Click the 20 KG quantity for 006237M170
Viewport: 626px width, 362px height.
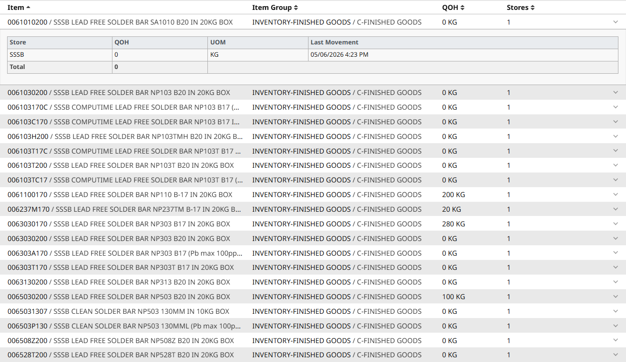pos(452,209)
